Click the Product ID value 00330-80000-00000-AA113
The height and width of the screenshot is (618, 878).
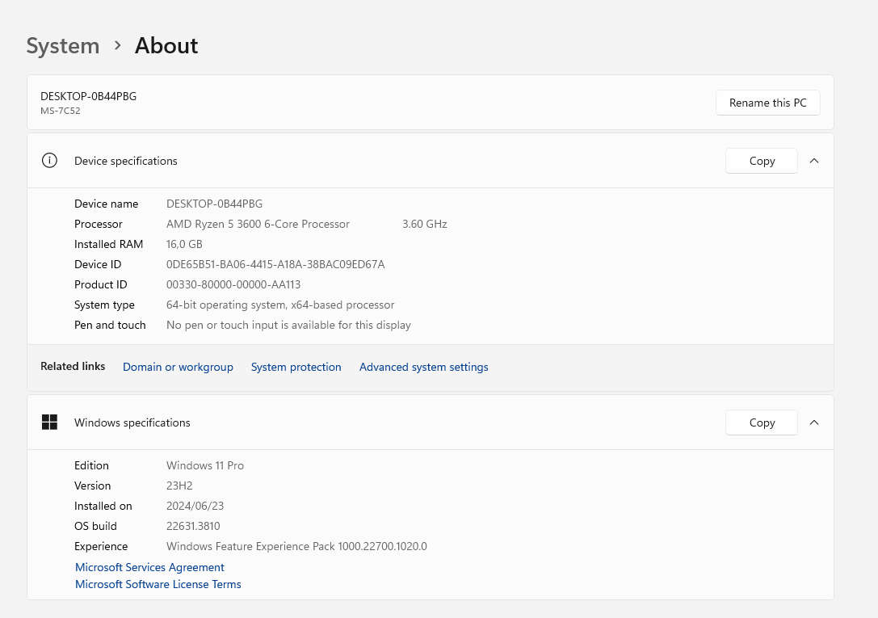click(x=233, y=284)
